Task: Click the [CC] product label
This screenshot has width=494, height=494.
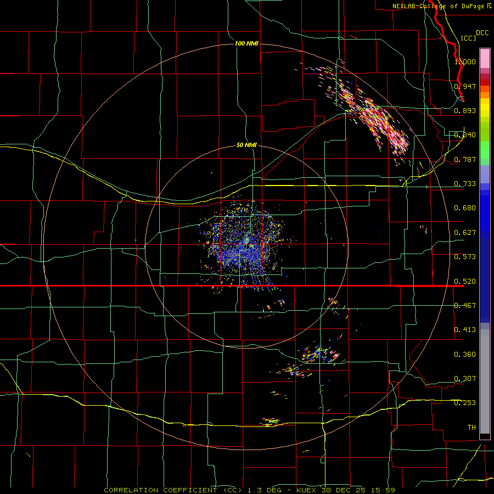Action: point(468,38)
